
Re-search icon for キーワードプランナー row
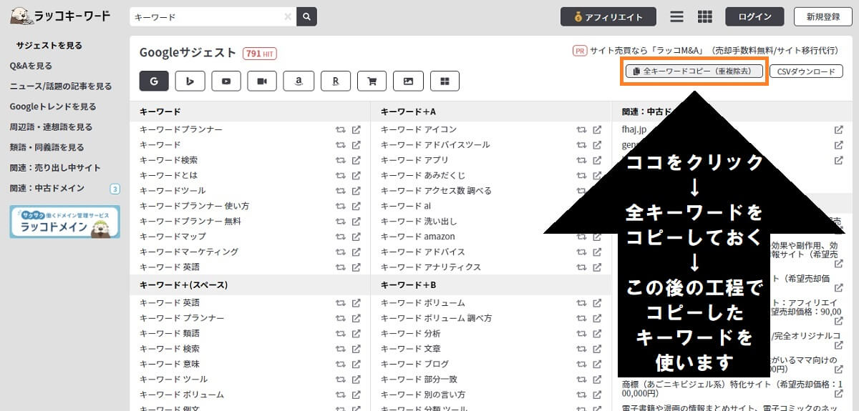(341, 129)
